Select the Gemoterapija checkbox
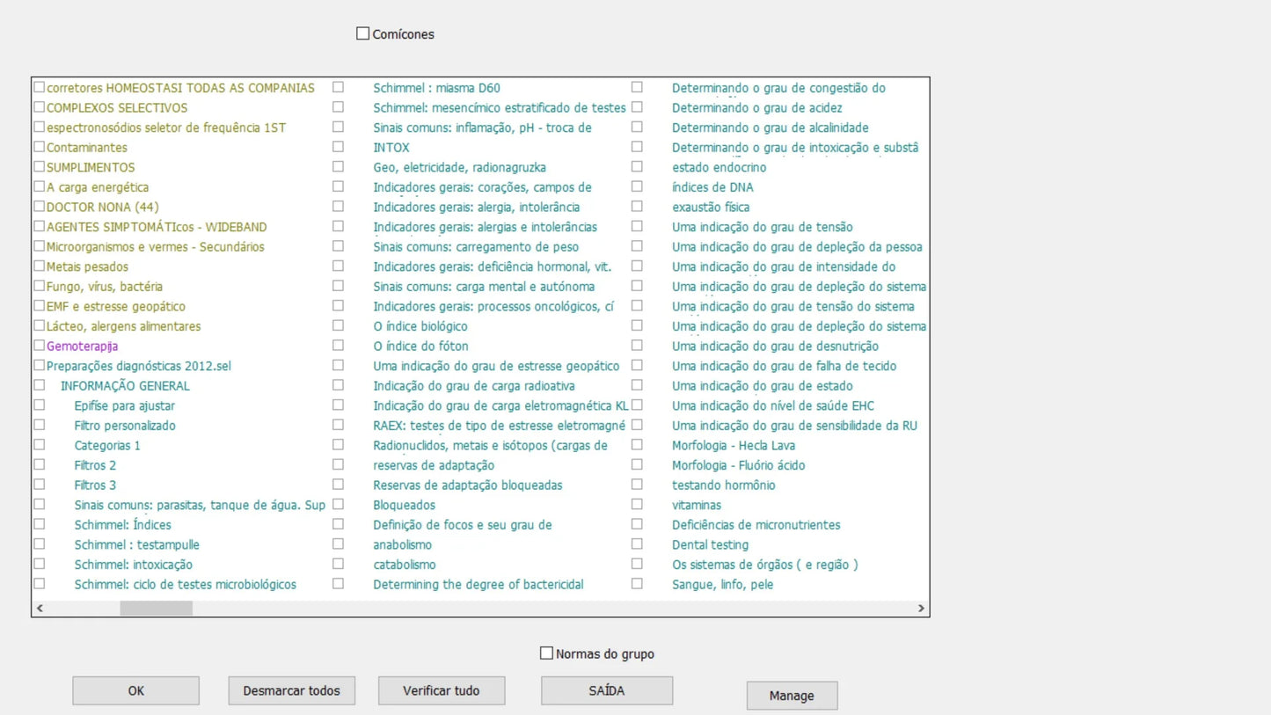1271x715 pixels. pyautogui.click(x=40, y=346)
